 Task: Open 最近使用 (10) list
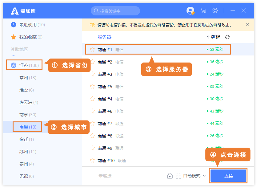[x=32, y=25]
